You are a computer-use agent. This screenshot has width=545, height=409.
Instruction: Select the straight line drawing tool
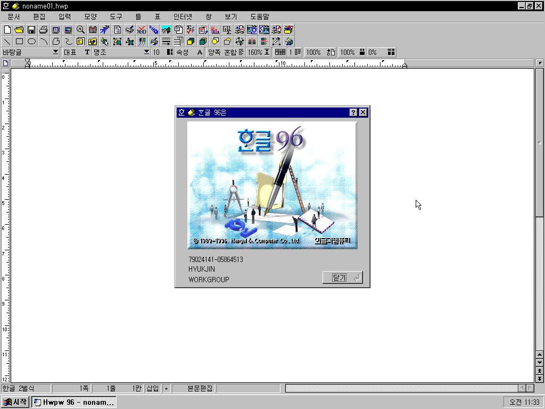click(7, 42)
